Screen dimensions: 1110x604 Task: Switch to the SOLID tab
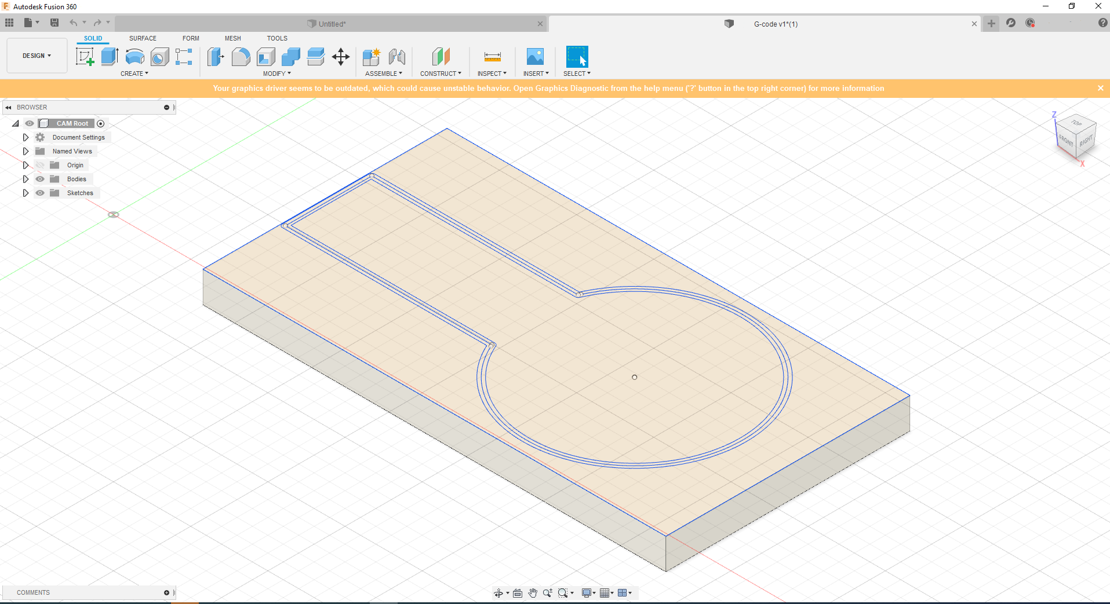[x=93, y=38]
